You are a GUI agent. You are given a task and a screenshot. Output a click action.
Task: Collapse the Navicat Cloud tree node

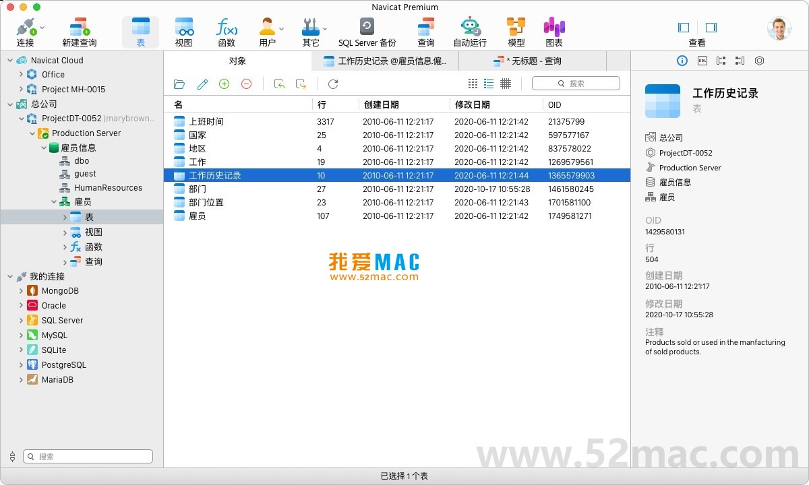click(10, 60)
